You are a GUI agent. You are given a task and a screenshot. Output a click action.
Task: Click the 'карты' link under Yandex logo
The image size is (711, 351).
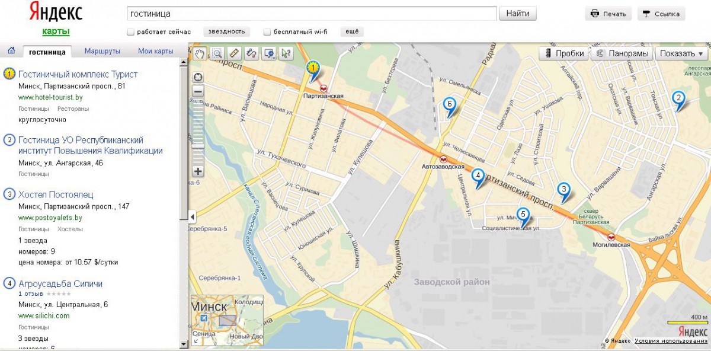coord(56,31)
